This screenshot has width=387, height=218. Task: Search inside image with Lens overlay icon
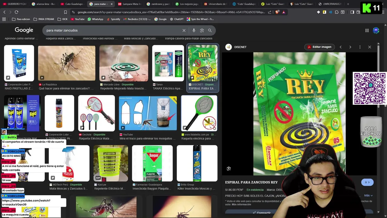coord(229,169)
